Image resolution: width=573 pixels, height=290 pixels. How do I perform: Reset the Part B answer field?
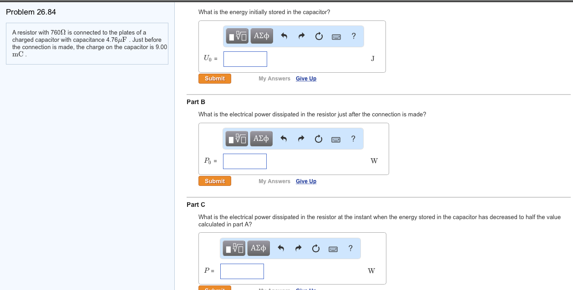pos(319,139)
